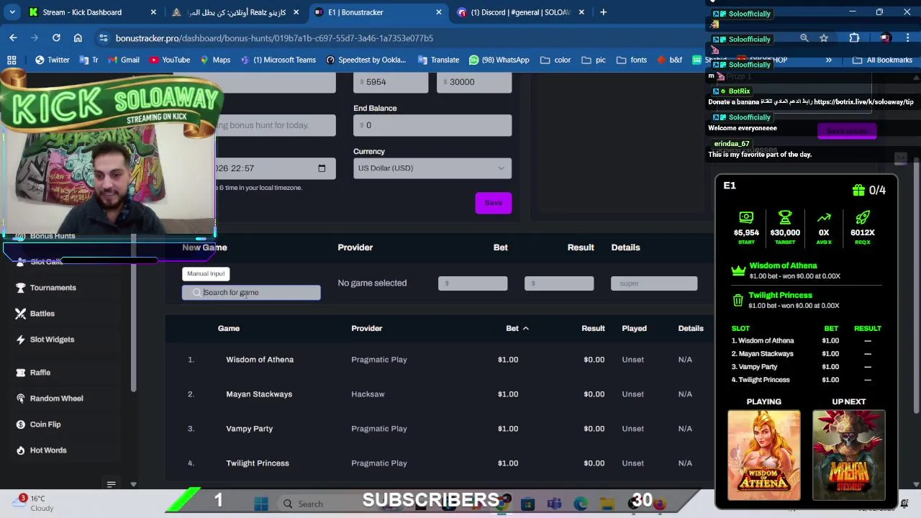Switch to the Realz casino tab

coord(237,12)
